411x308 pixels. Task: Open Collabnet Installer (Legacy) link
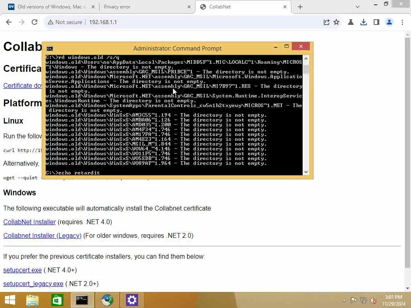coord(42,235)
